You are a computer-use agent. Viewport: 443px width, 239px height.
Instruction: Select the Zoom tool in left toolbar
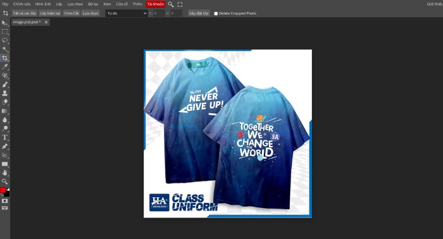coord(5,181)
